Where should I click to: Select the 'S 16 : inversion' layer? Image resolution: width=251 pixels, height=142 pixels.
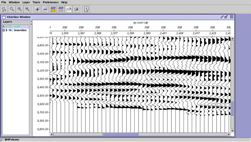coord(16,30)
